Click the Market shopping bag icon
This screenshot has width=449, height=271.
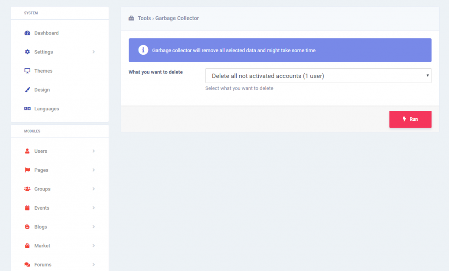(x=27, y=246)
